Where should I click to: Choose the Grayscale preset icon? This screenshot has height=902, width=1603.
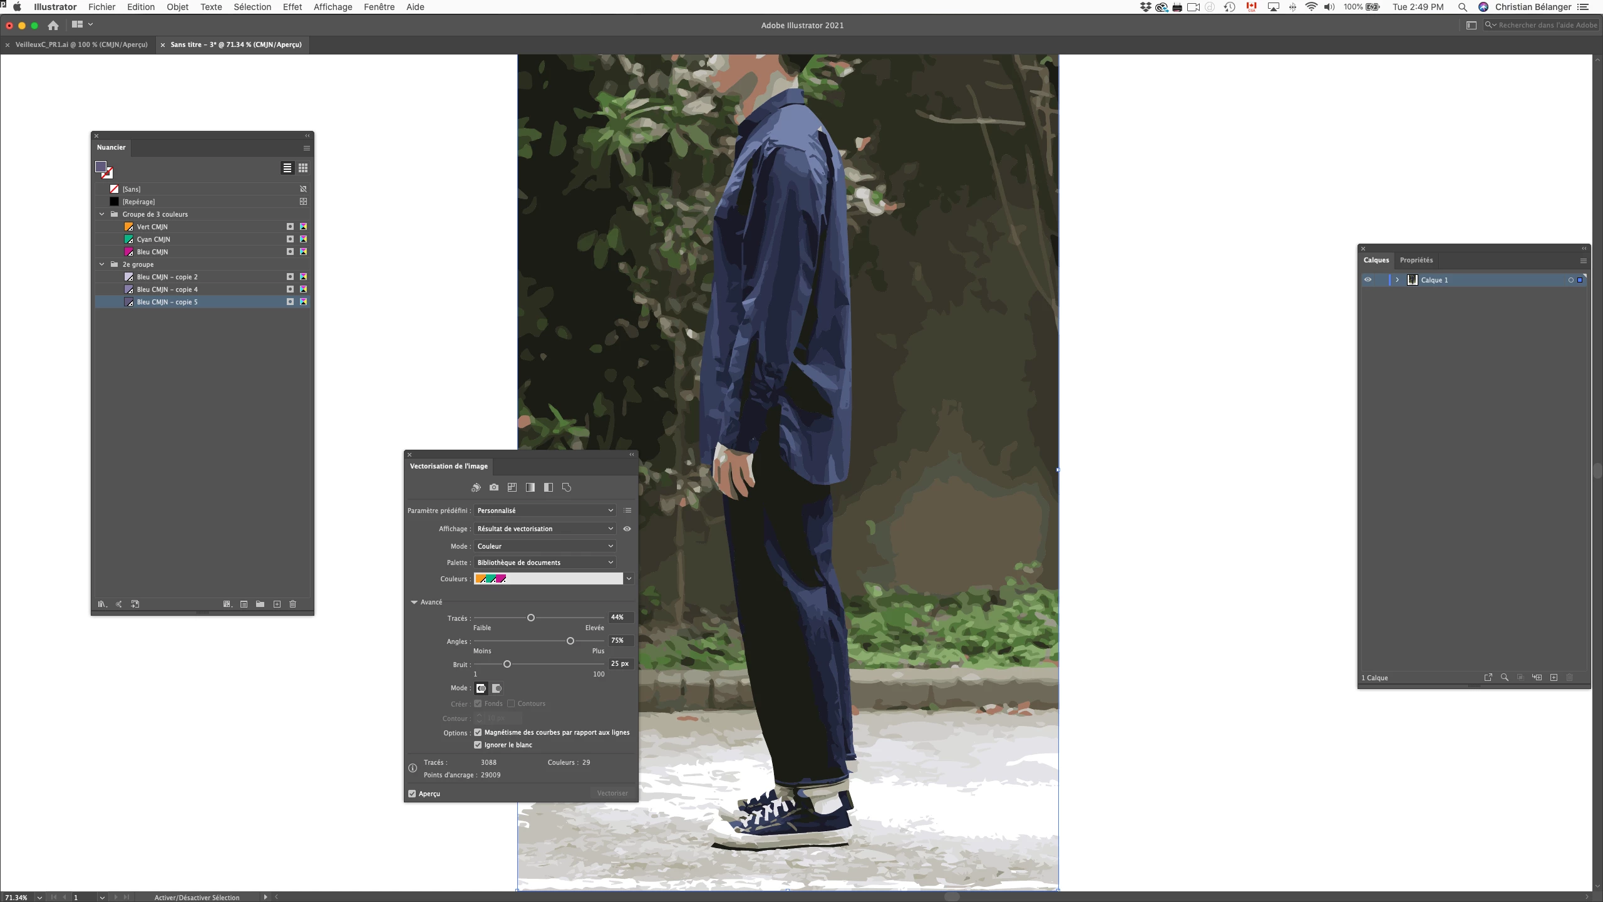tap(530, 487)
